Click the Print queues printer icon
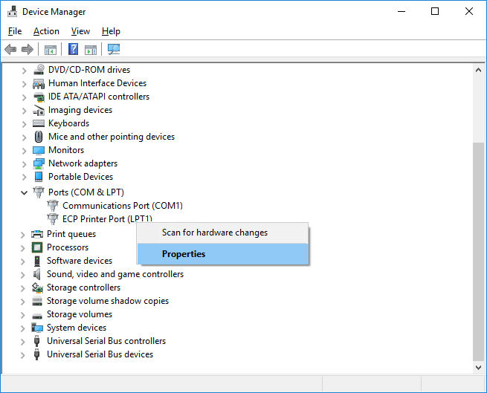Image resolution: width=487 pixels, height=393 pixels. pyautogui.click(x=37, y=234)
